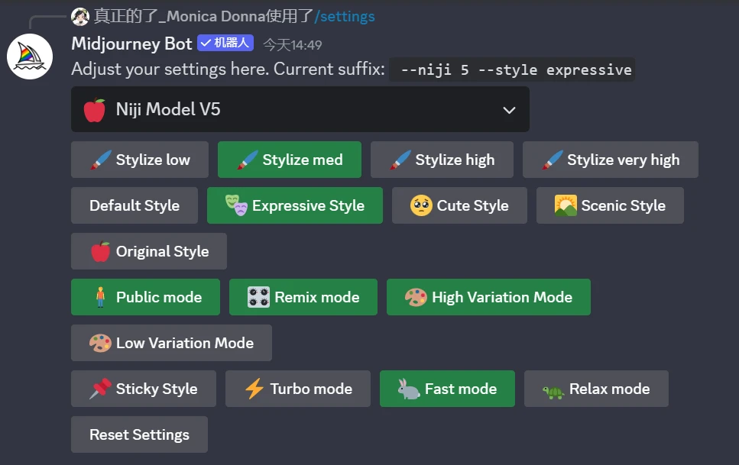Click the chevron arrow in model selector
The image size is (739, 465).
pyautogui.click(x=509, y=110)
